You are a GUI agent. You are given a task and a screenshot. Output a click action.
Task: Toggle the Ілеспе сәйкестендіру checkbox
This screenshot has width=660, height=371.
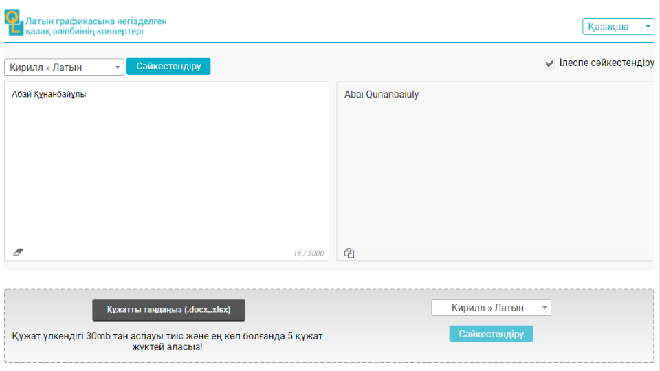pyautogui.click(x=549, y=63)
